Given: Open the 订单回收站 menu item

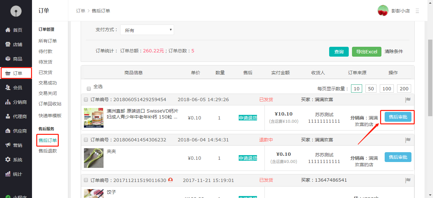Looking at the screenshot, I should tap(50, 103).
